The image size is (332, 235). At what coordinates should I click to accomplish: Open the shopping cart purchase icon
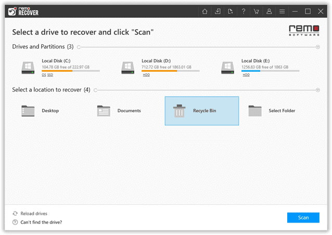coord(256,11)
